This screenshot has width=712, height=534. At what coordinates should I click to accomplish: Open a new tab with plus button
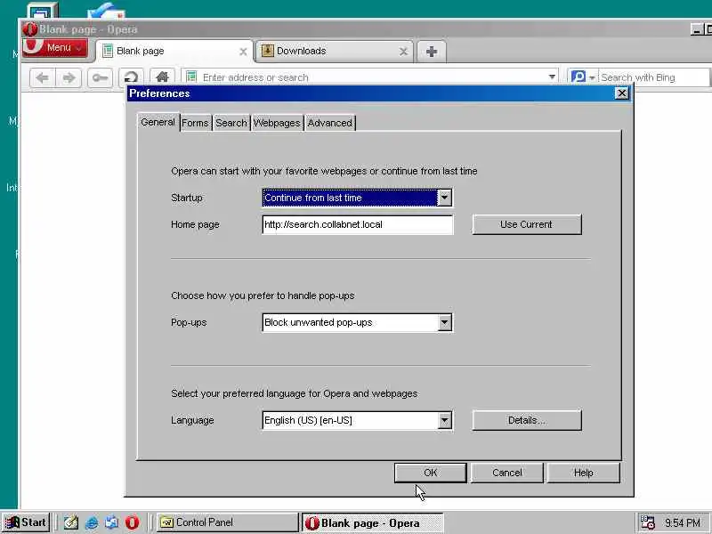[x=432, y=52]
